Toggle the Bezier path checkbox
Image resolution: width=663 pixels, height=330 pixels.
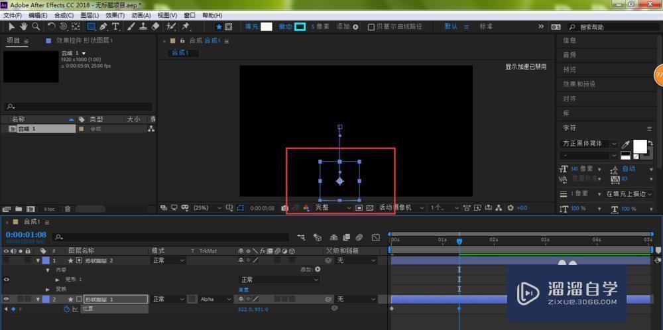(x=371, y=27)
